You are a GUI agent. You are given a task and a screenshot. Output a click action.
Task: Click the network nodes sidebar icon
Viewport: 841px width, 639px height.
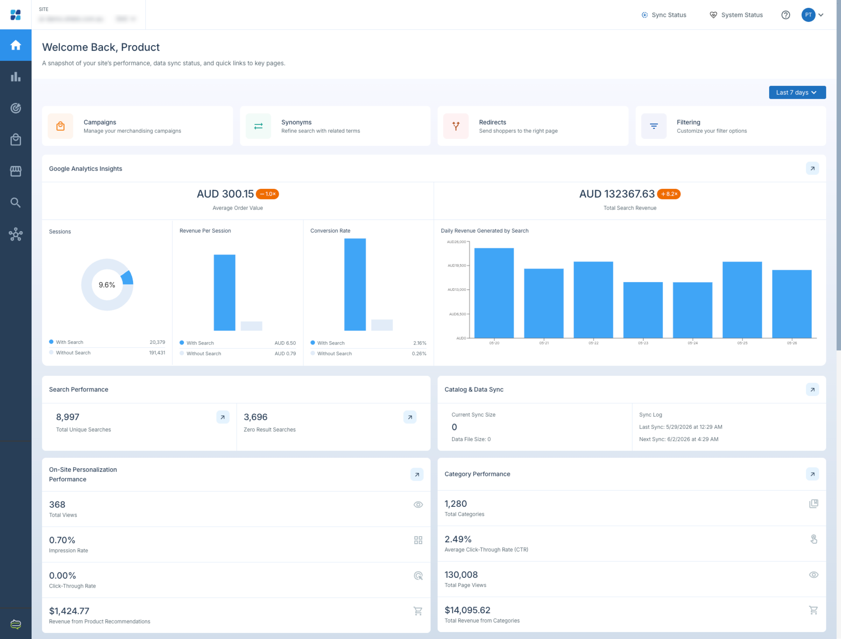(x=16, y=234)
